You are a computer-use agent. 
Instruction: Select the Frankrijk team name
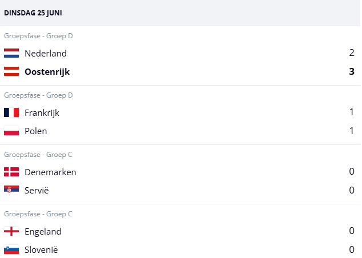[42, 113]
